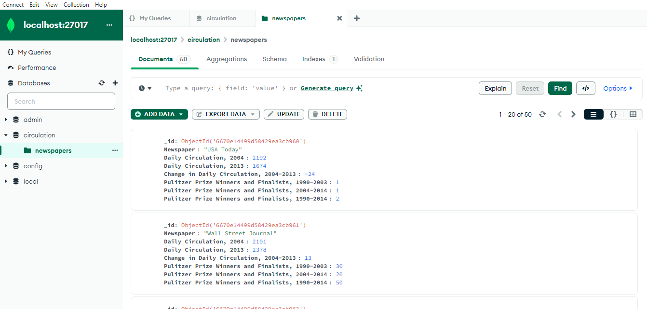647x309 pixels.
Task: Select the Documents tab
Action: 164,59
